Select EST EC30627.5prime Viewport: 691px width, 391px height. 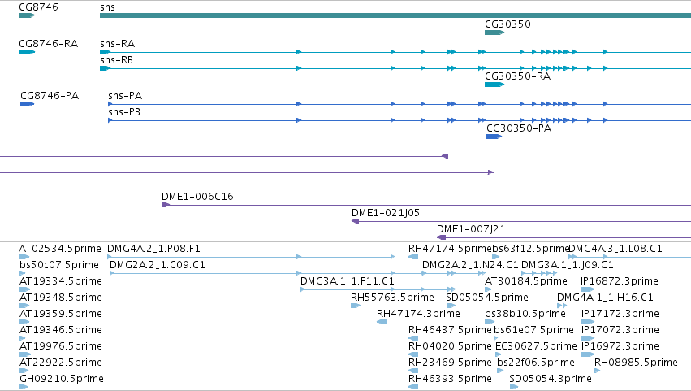[x=500, y=354]
